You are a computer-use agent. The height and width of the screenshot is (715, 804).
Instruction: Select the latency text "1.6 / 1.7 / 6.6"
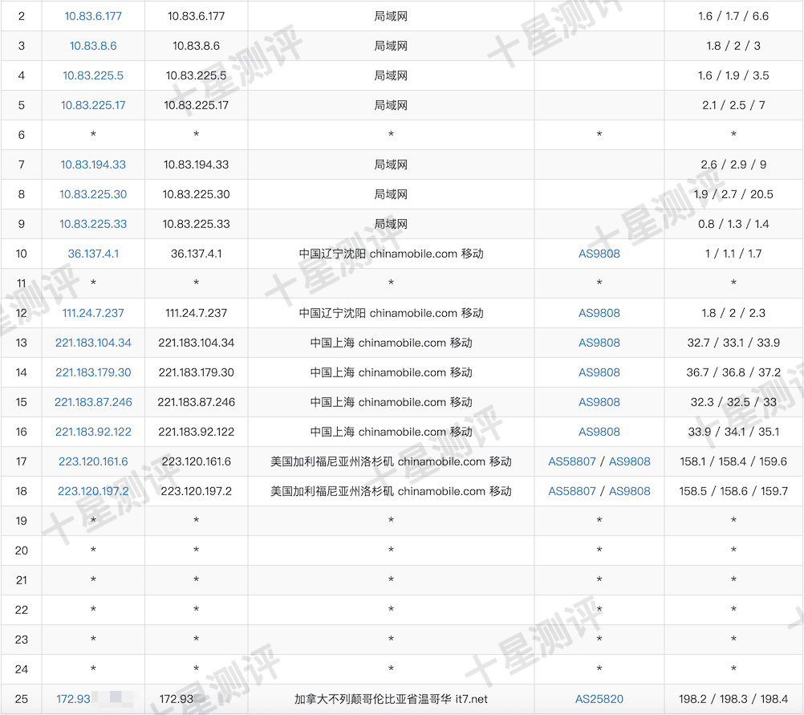[733, 16]
